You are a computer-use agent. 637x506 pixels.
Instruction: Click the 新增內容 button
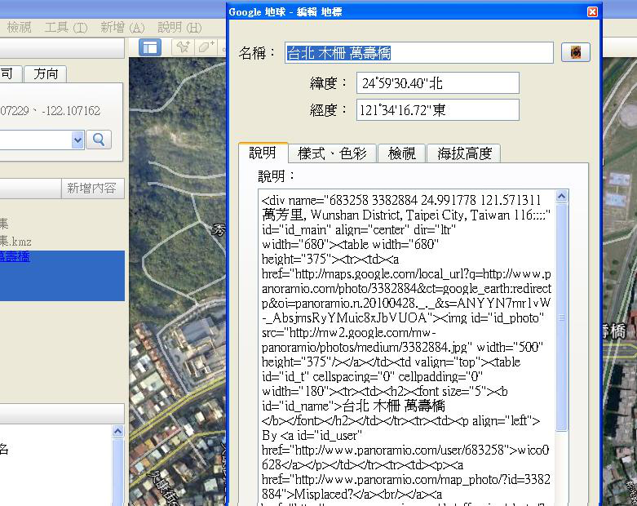(x=93, y=189)
